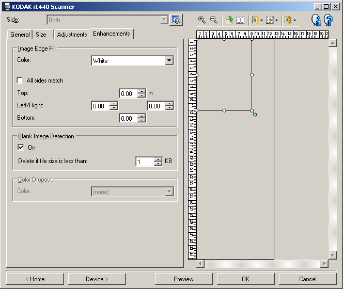Click the Device button

[97, 279]
